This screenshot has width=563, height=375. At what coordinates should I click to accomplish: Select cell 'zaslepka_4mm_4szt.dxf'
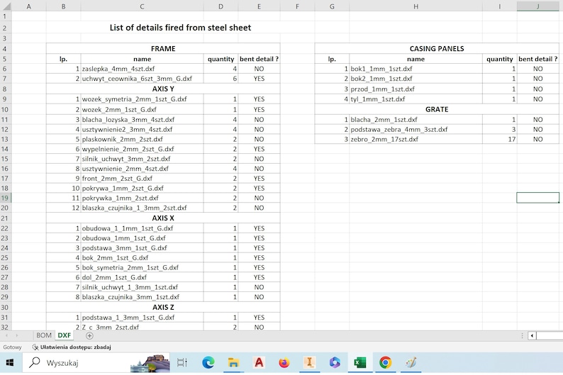pos(142,69)
